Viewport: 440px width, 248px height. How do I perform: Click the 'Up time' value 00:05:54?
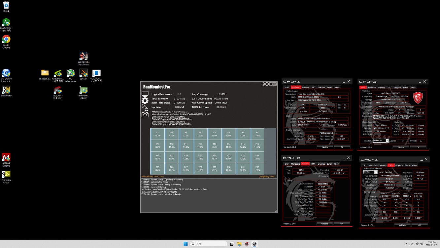tap(179, 107)
